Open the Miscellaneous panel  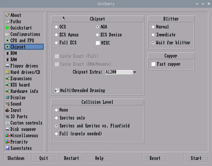point(24,135)
